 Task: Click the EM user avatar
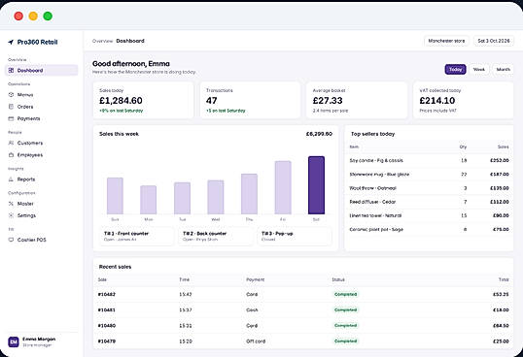click(x=14, y=341)
